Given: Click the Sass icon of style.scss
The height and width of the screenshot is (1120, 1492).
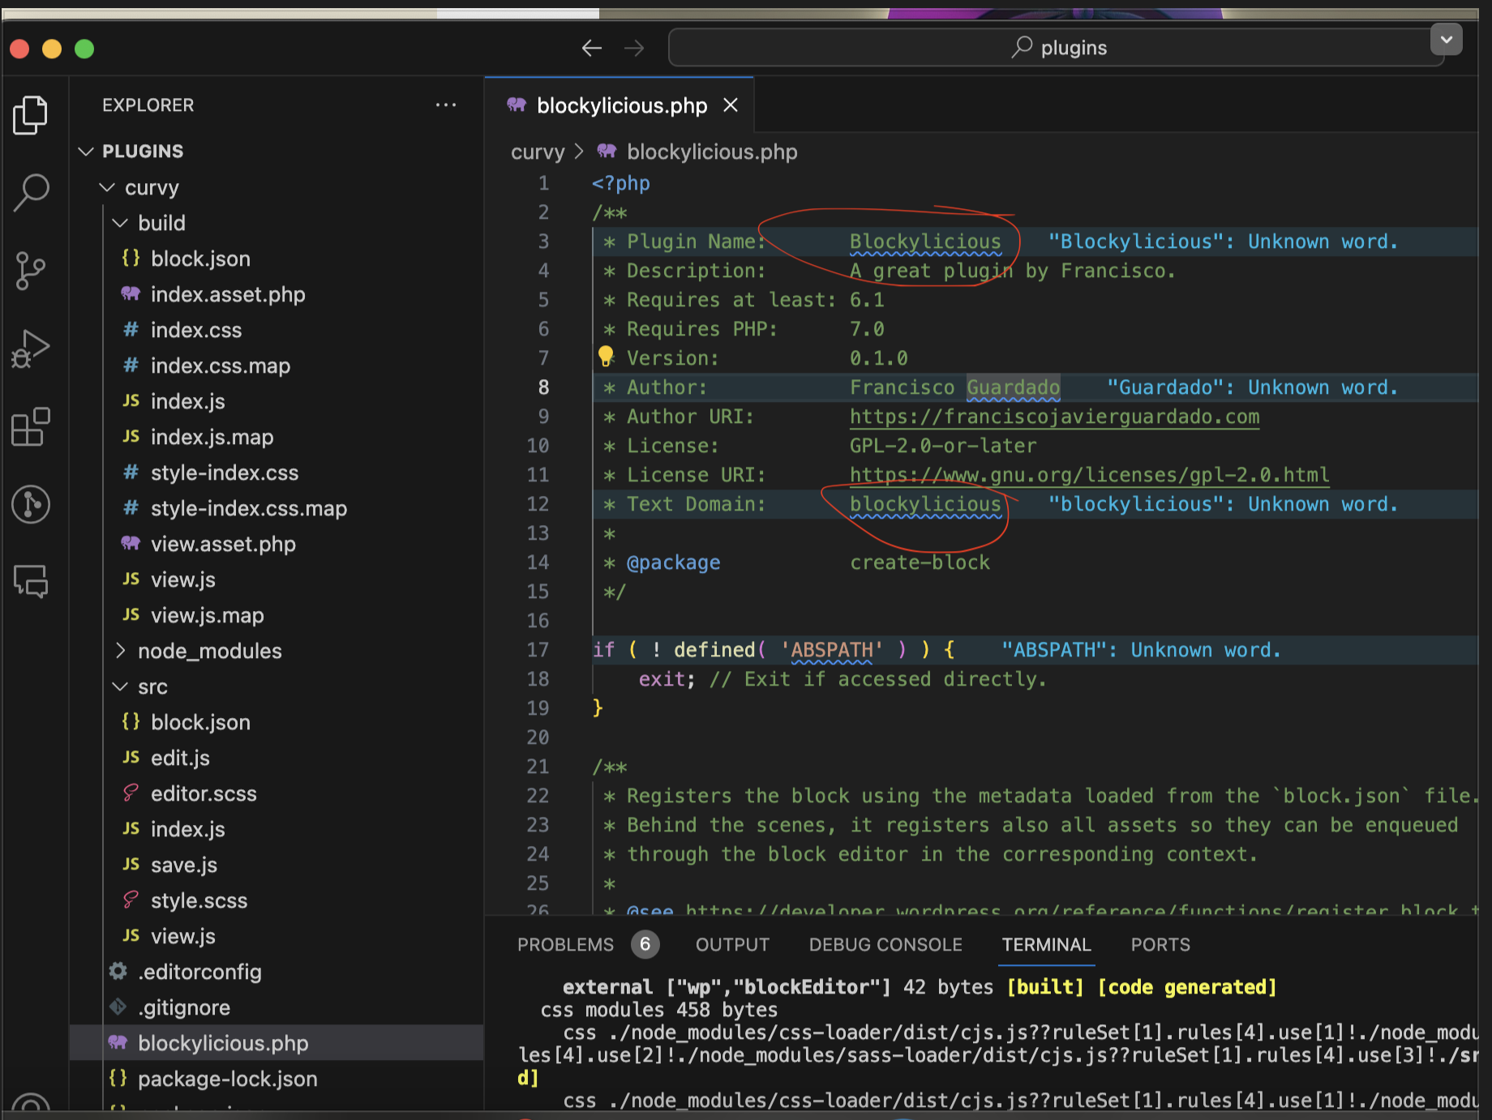Looking at the screenshot, I should (131, 900).
